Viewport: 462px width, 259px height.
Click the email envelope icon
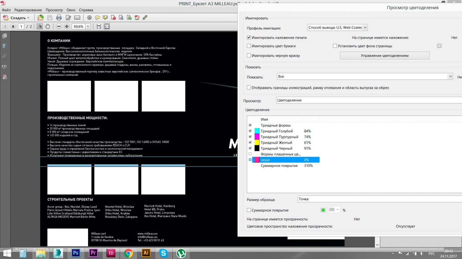click(x=77, y=18)
